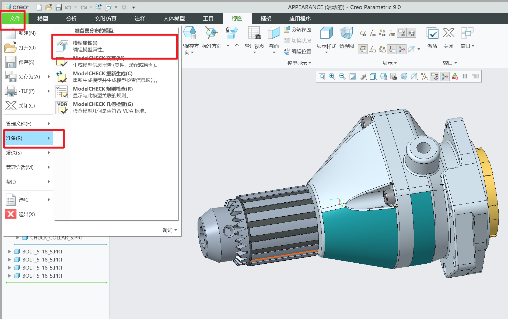The height and width of the screenshot is (319, 508).
Task: Select ModelCHECK 重新生成(C) entry
Action: point(116,77)
